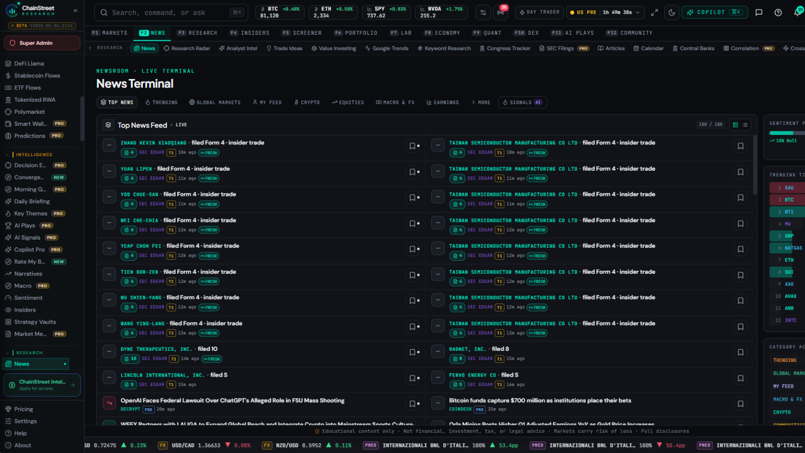This screenshot has width=805, height=453.
Task: Select Macro & FX category activity
Action: (x=787, y=400)
